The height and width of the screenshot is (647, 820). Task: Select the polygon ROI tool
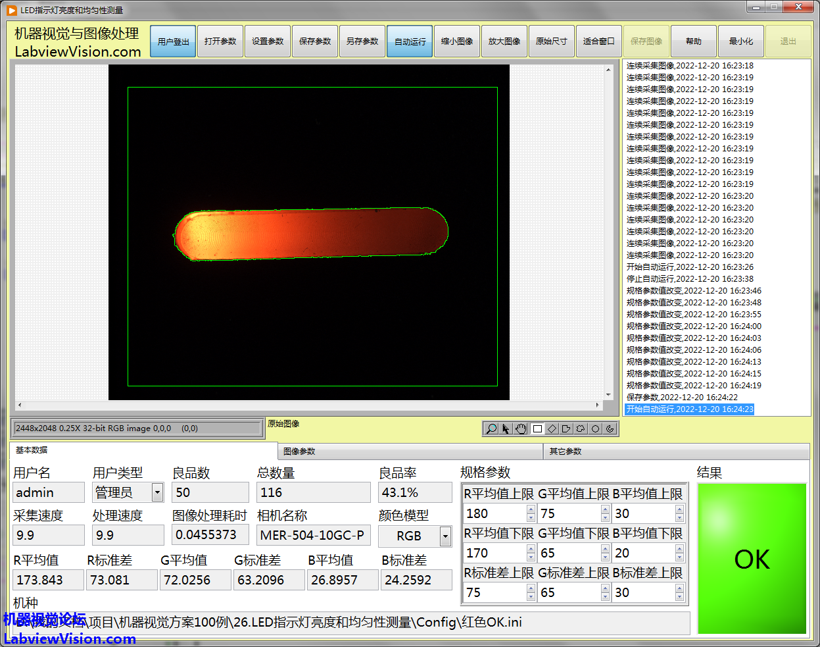[x=566, y=428]
